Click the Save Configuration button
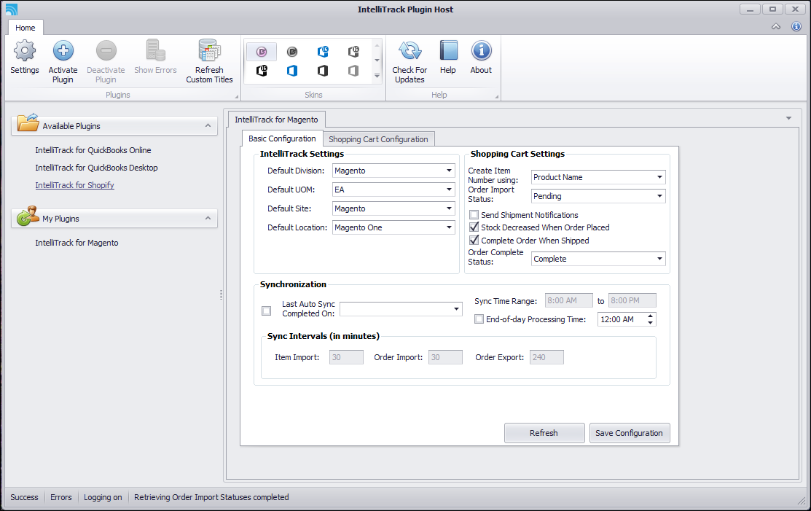811x511 pixels. [x=630, y=433]
